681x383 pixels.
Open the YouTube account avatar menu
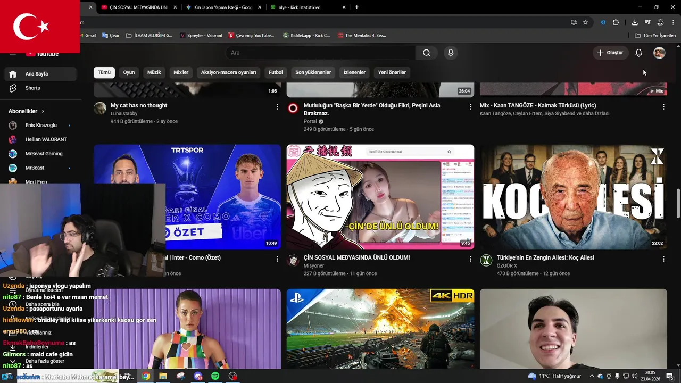click(x=659, y=53)
